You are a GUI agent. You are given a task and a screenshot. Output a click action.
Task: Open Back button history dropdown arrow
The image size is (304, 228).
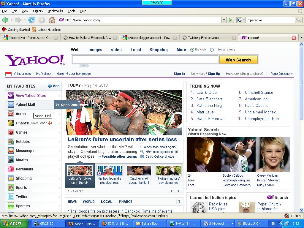click(12, 20)
